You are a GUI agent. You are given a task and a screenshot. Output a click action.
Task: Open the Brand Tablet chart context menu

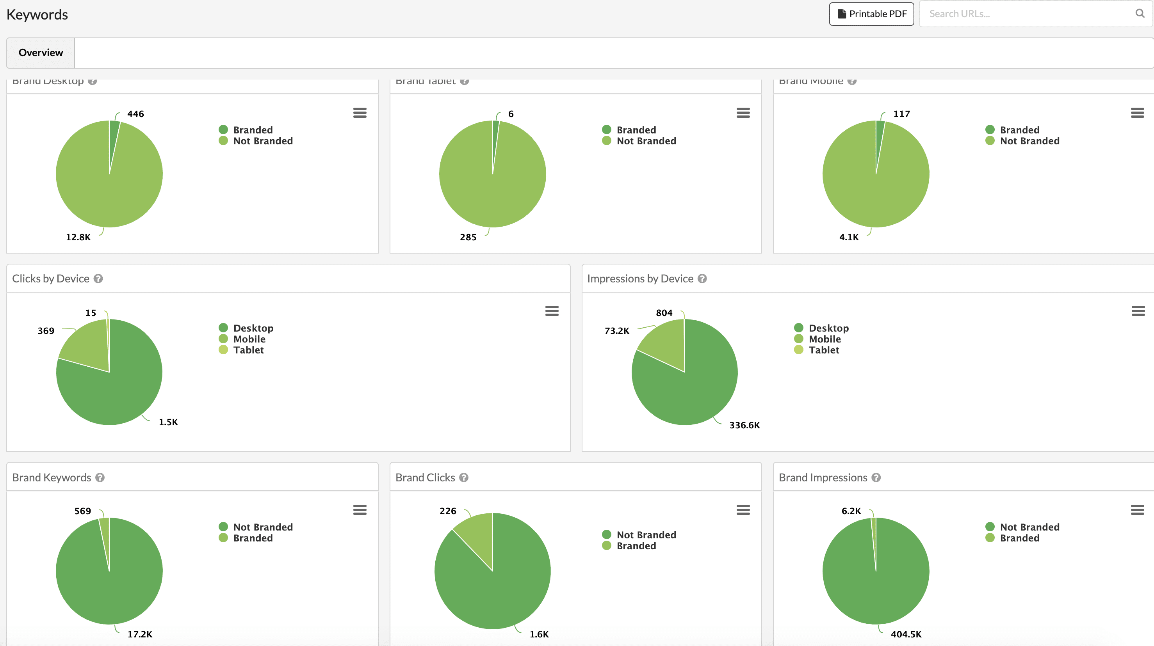coord(743,113)
